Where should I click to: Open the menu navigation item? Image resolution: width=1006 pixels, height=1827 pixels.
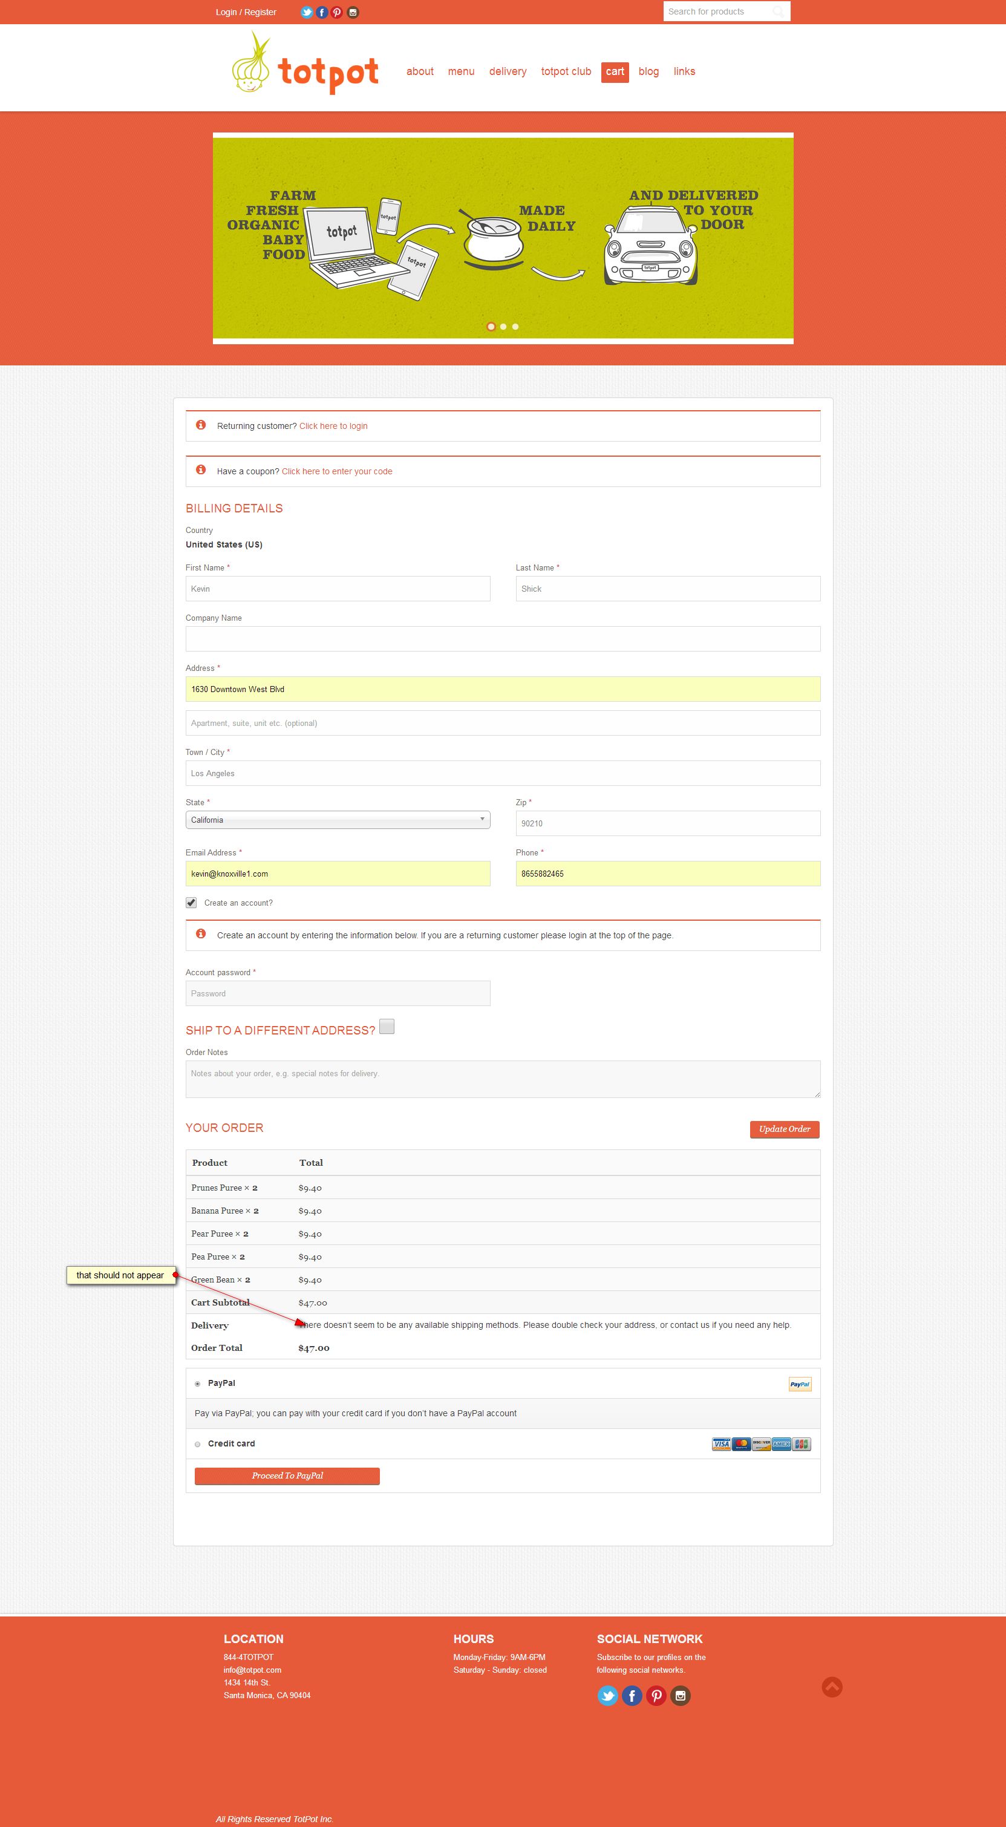[x=461, y=71]
